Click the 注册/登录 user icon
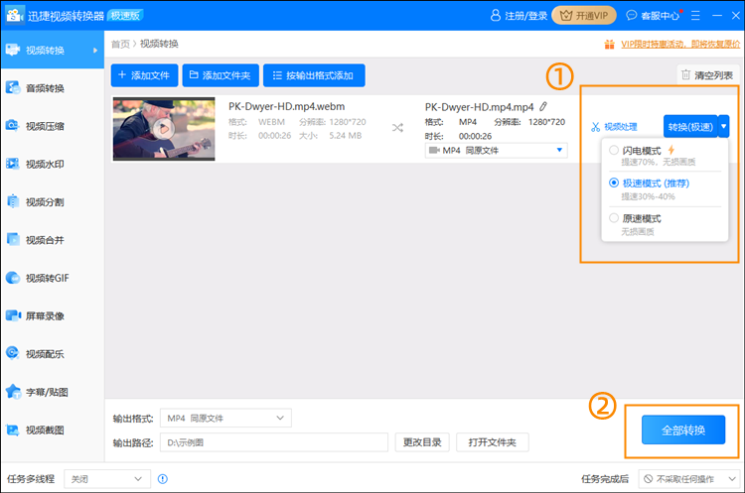The width and height of the screenshot is (745, 493). tap(495, 16)
